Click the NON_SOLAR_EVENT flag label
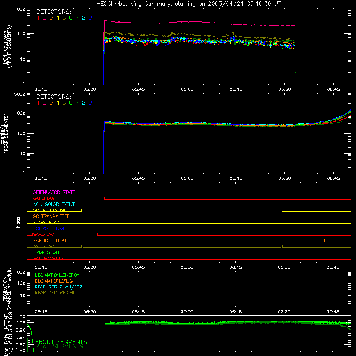The width and height of the screenshot is (356, 356). click(x=54, y=204)
